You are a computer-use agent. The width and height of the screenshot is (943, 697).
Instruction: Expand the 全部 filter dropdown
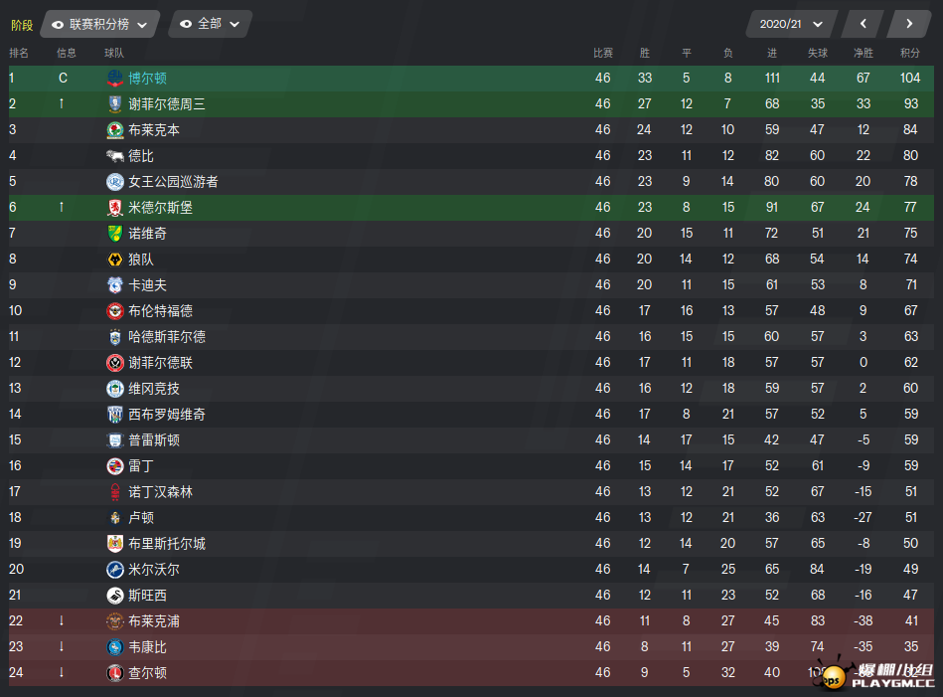point(210,24)
